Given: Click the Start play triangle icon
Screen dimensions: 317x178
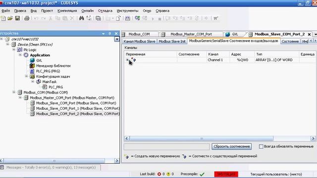Looking at the screenshot, I should point(153,19).
